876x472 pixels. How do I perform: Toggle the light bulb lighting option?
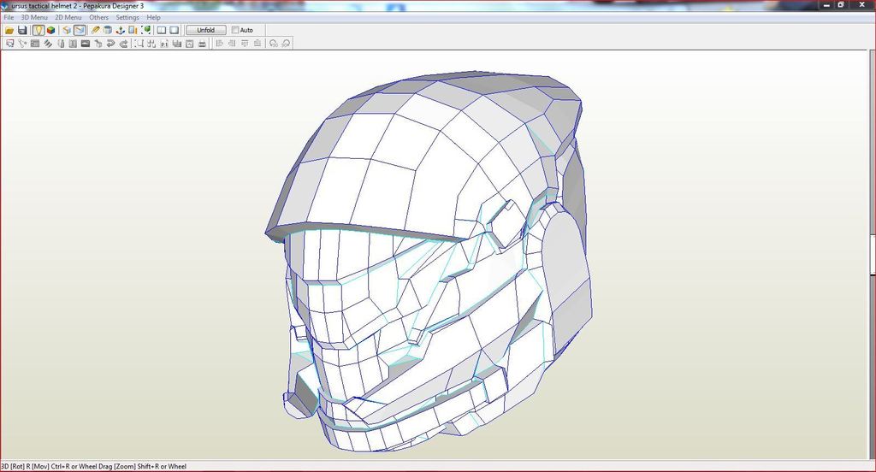[38, 30]
